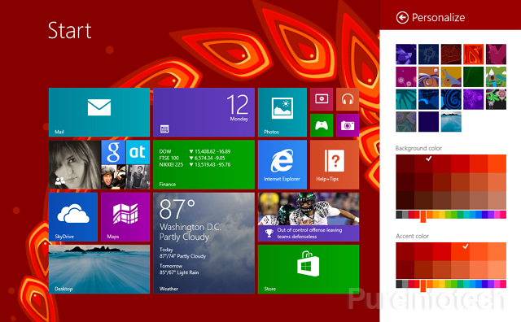This screenshot has width=521, height=322.
Task: Click the 'at' contact thumbnail in People tile
Action: point(138,152)
